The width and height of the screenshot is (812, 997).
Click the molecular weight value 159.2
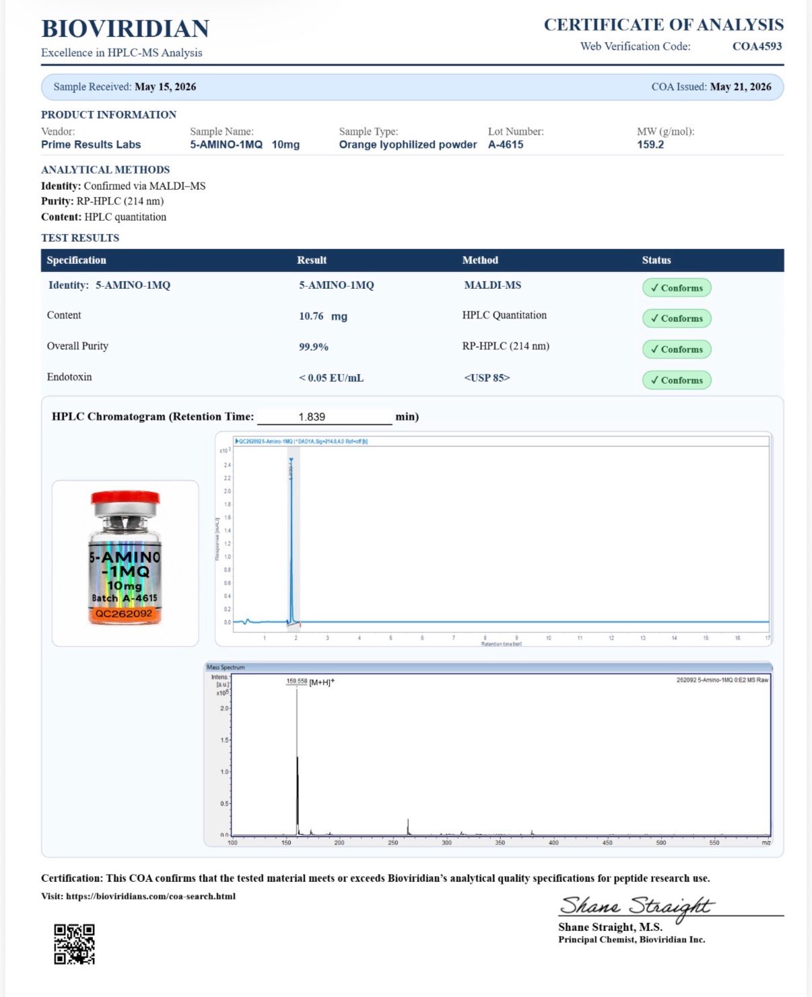(x=650, y=145)
